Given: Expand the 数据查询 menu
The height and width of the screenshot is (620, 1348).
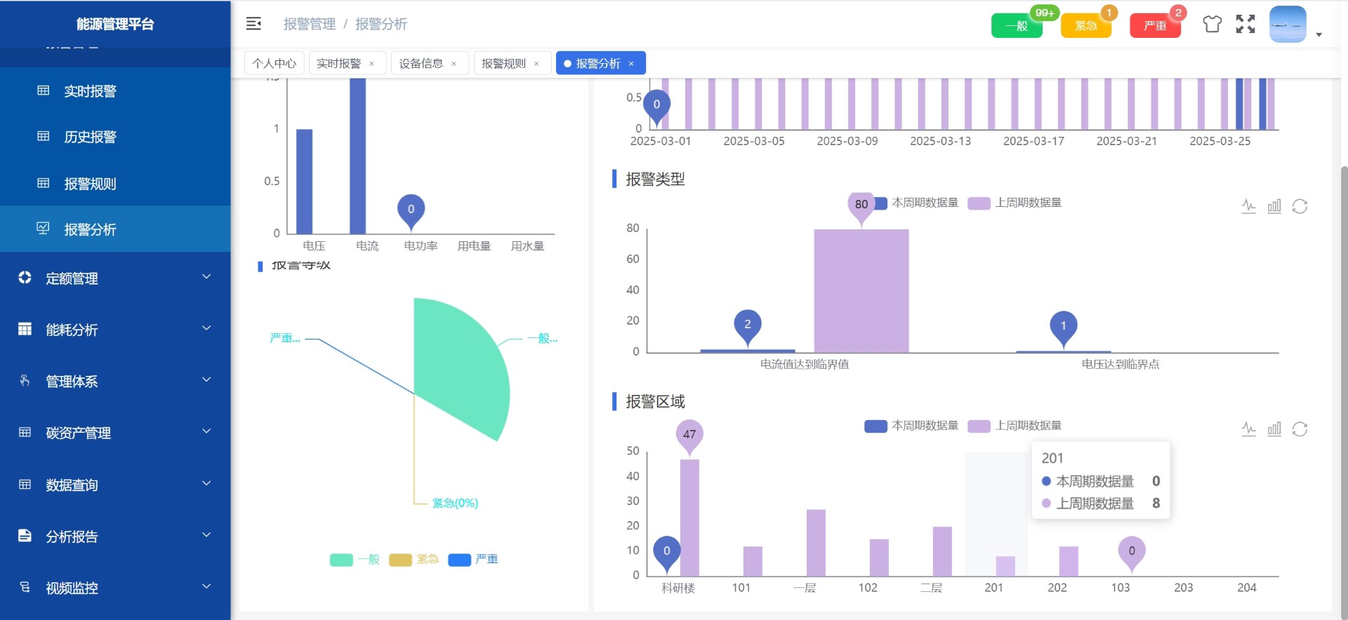Looking at the screenshot, I should pos(115,485).
